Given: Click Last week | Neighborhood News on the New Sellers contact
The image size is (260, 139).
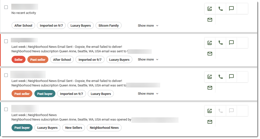Looking at the screenshot, I should point(34,115).
